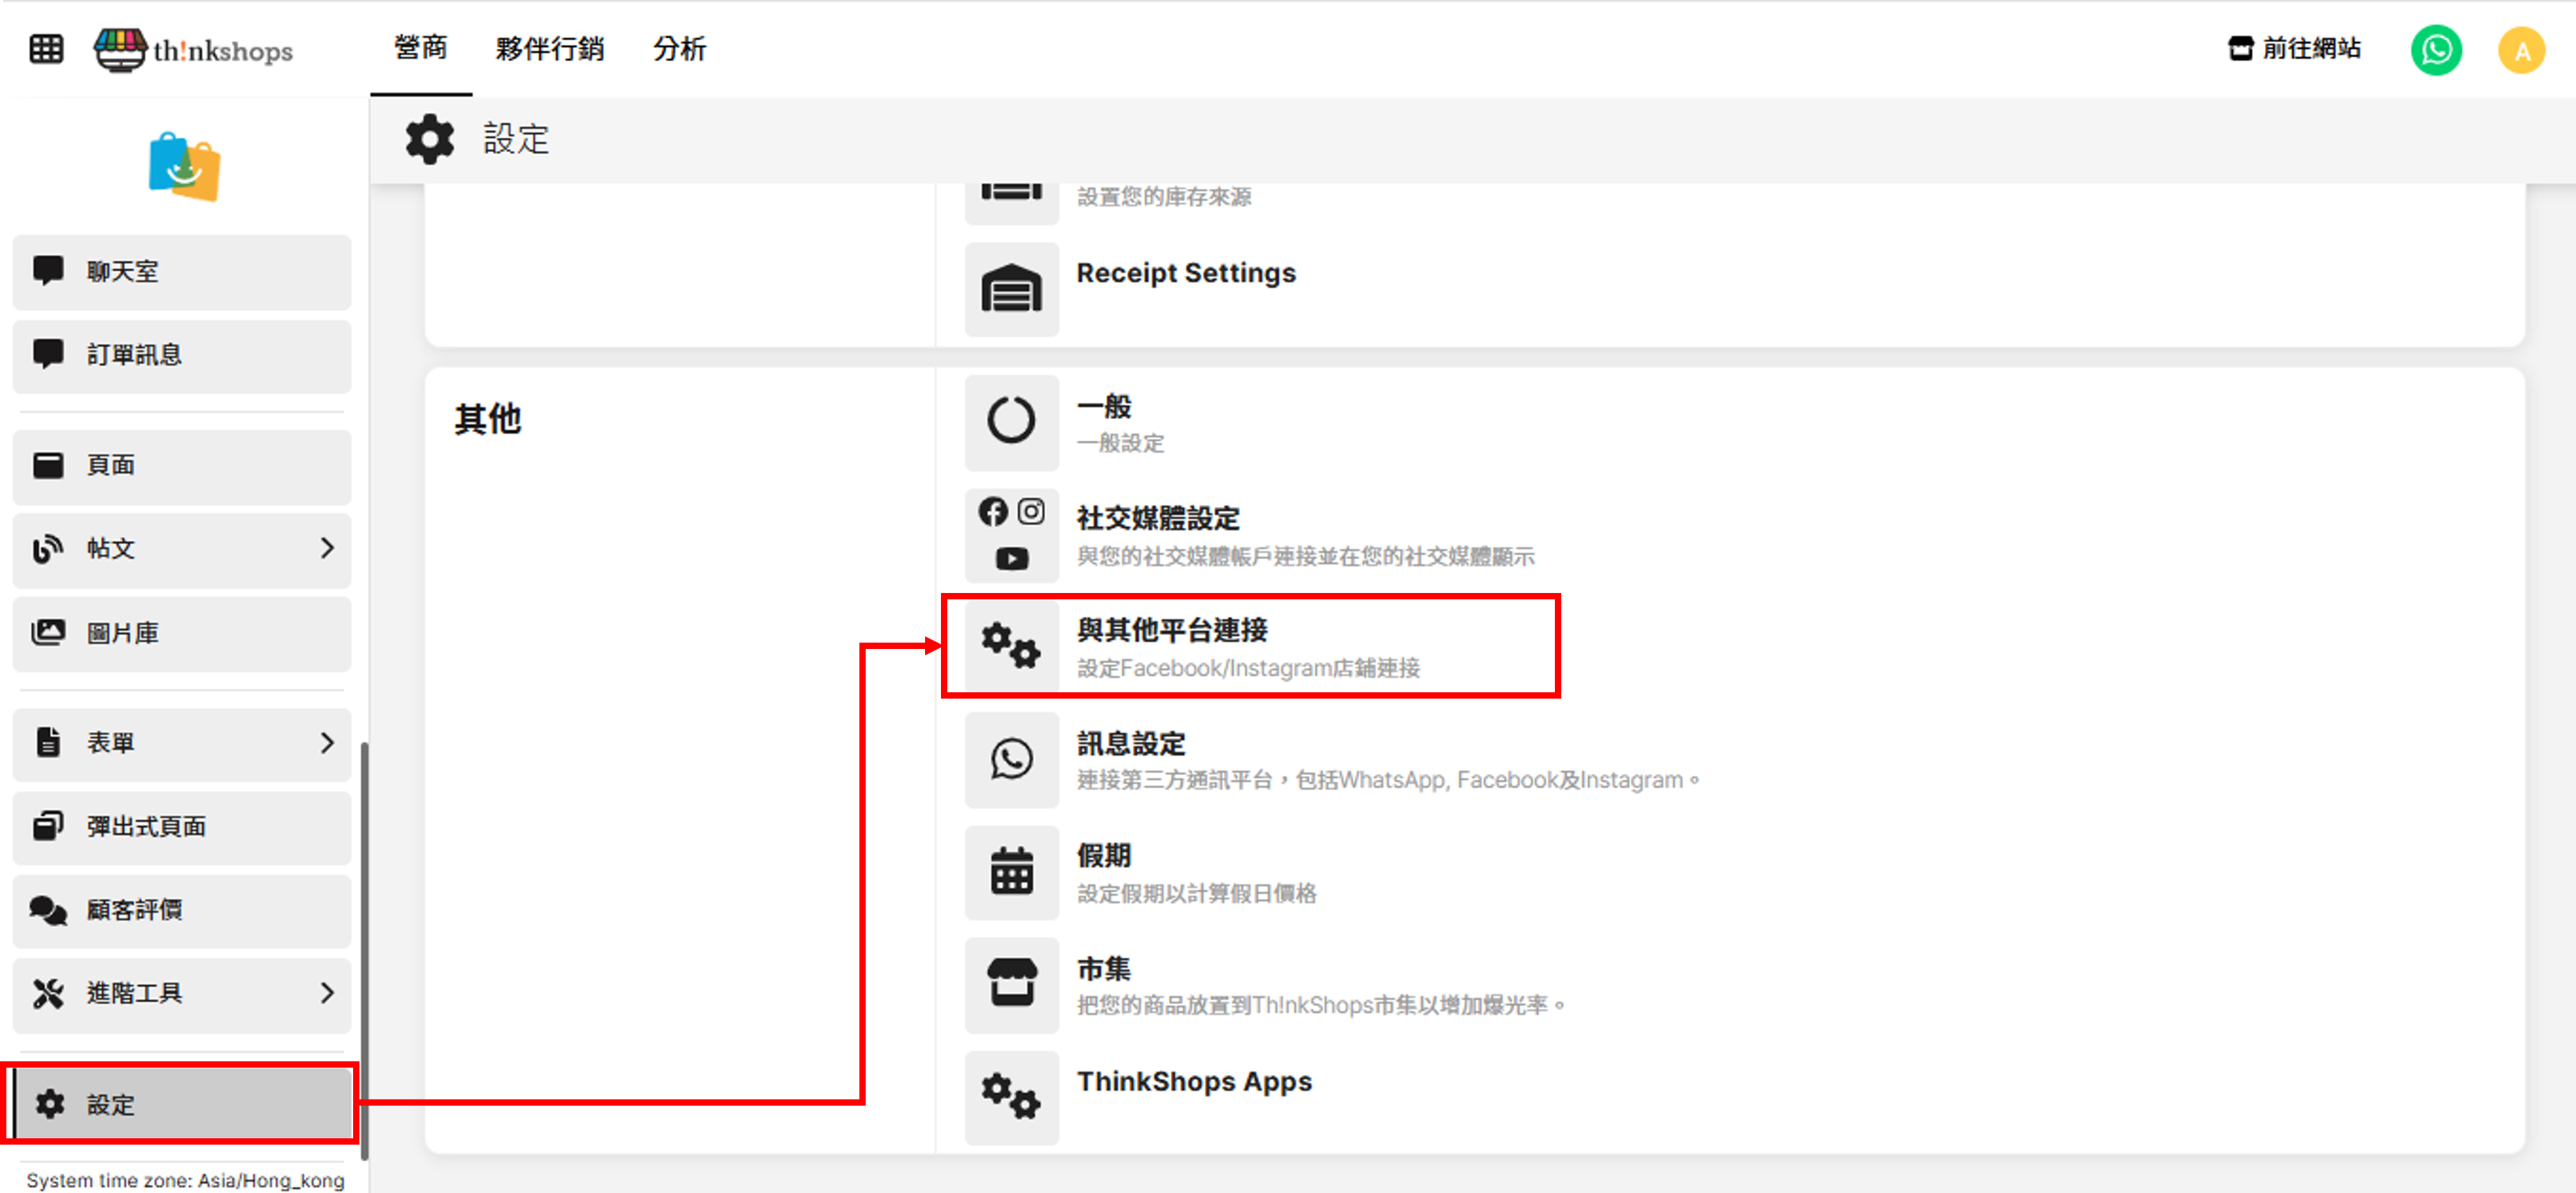The image size is (2576, 1193).
Task: Click the 假期 calendar icon
Action: (1011, 872)
